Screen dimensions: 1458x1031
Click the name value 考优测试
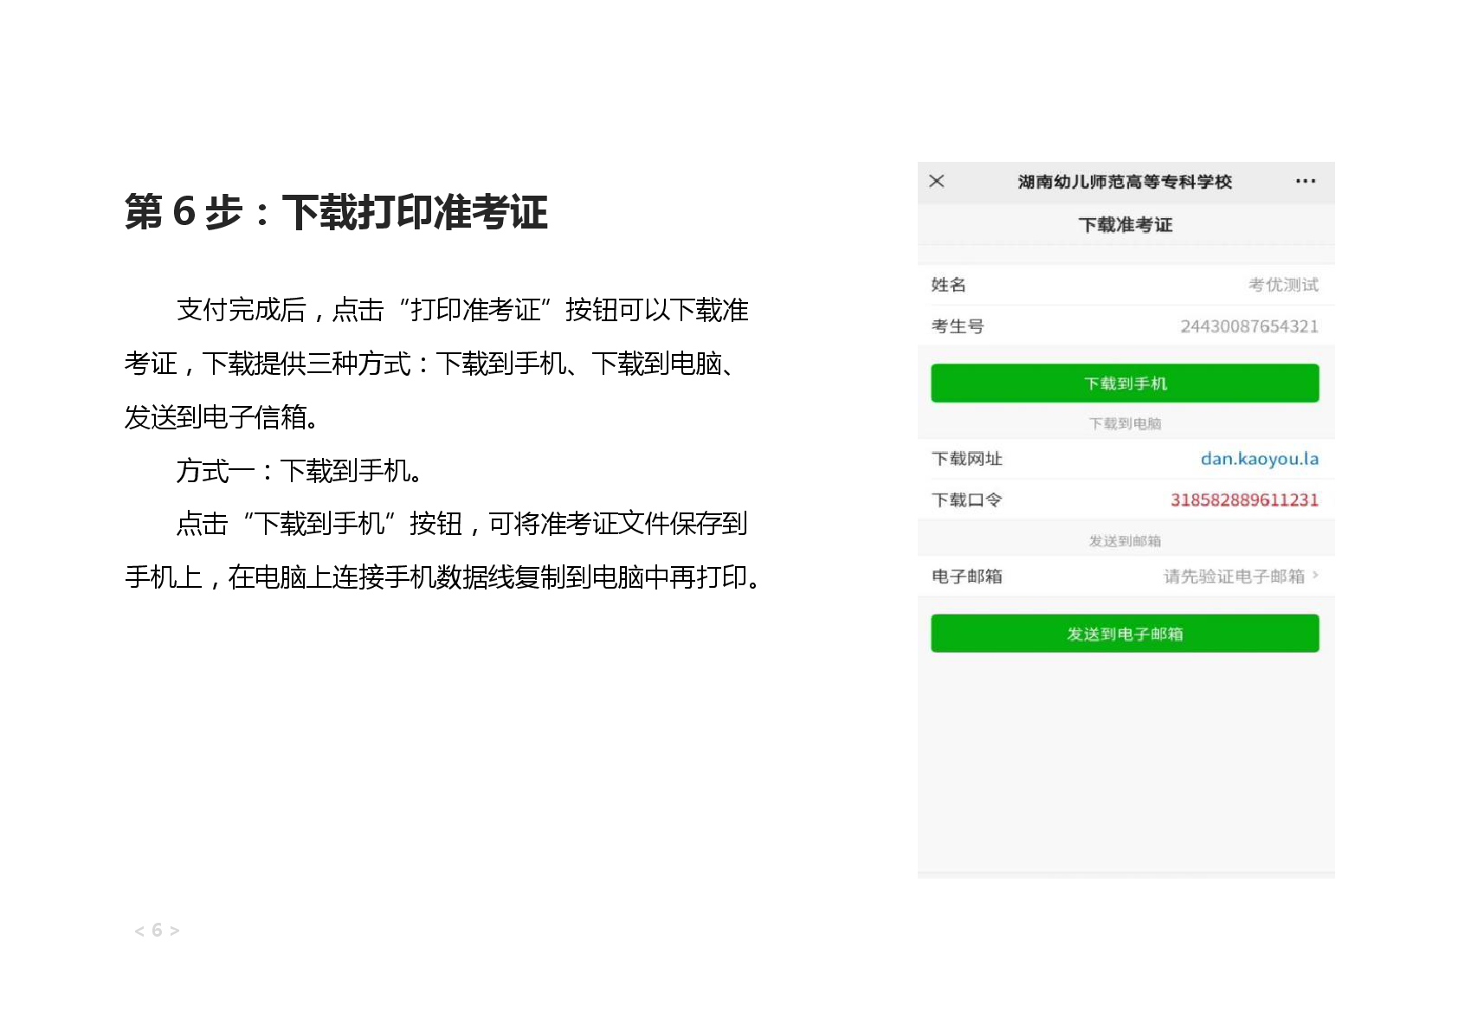pyautogui.click(x=1282, y=285)
